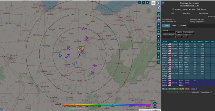Zoom in the map with plus button
The width and height of the screenshot is (215, 111).
tap(155, 103)
